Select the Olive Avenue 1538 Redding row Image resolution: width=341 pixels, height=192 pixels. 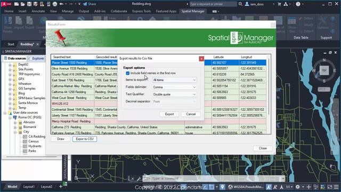tap(159, 68)
